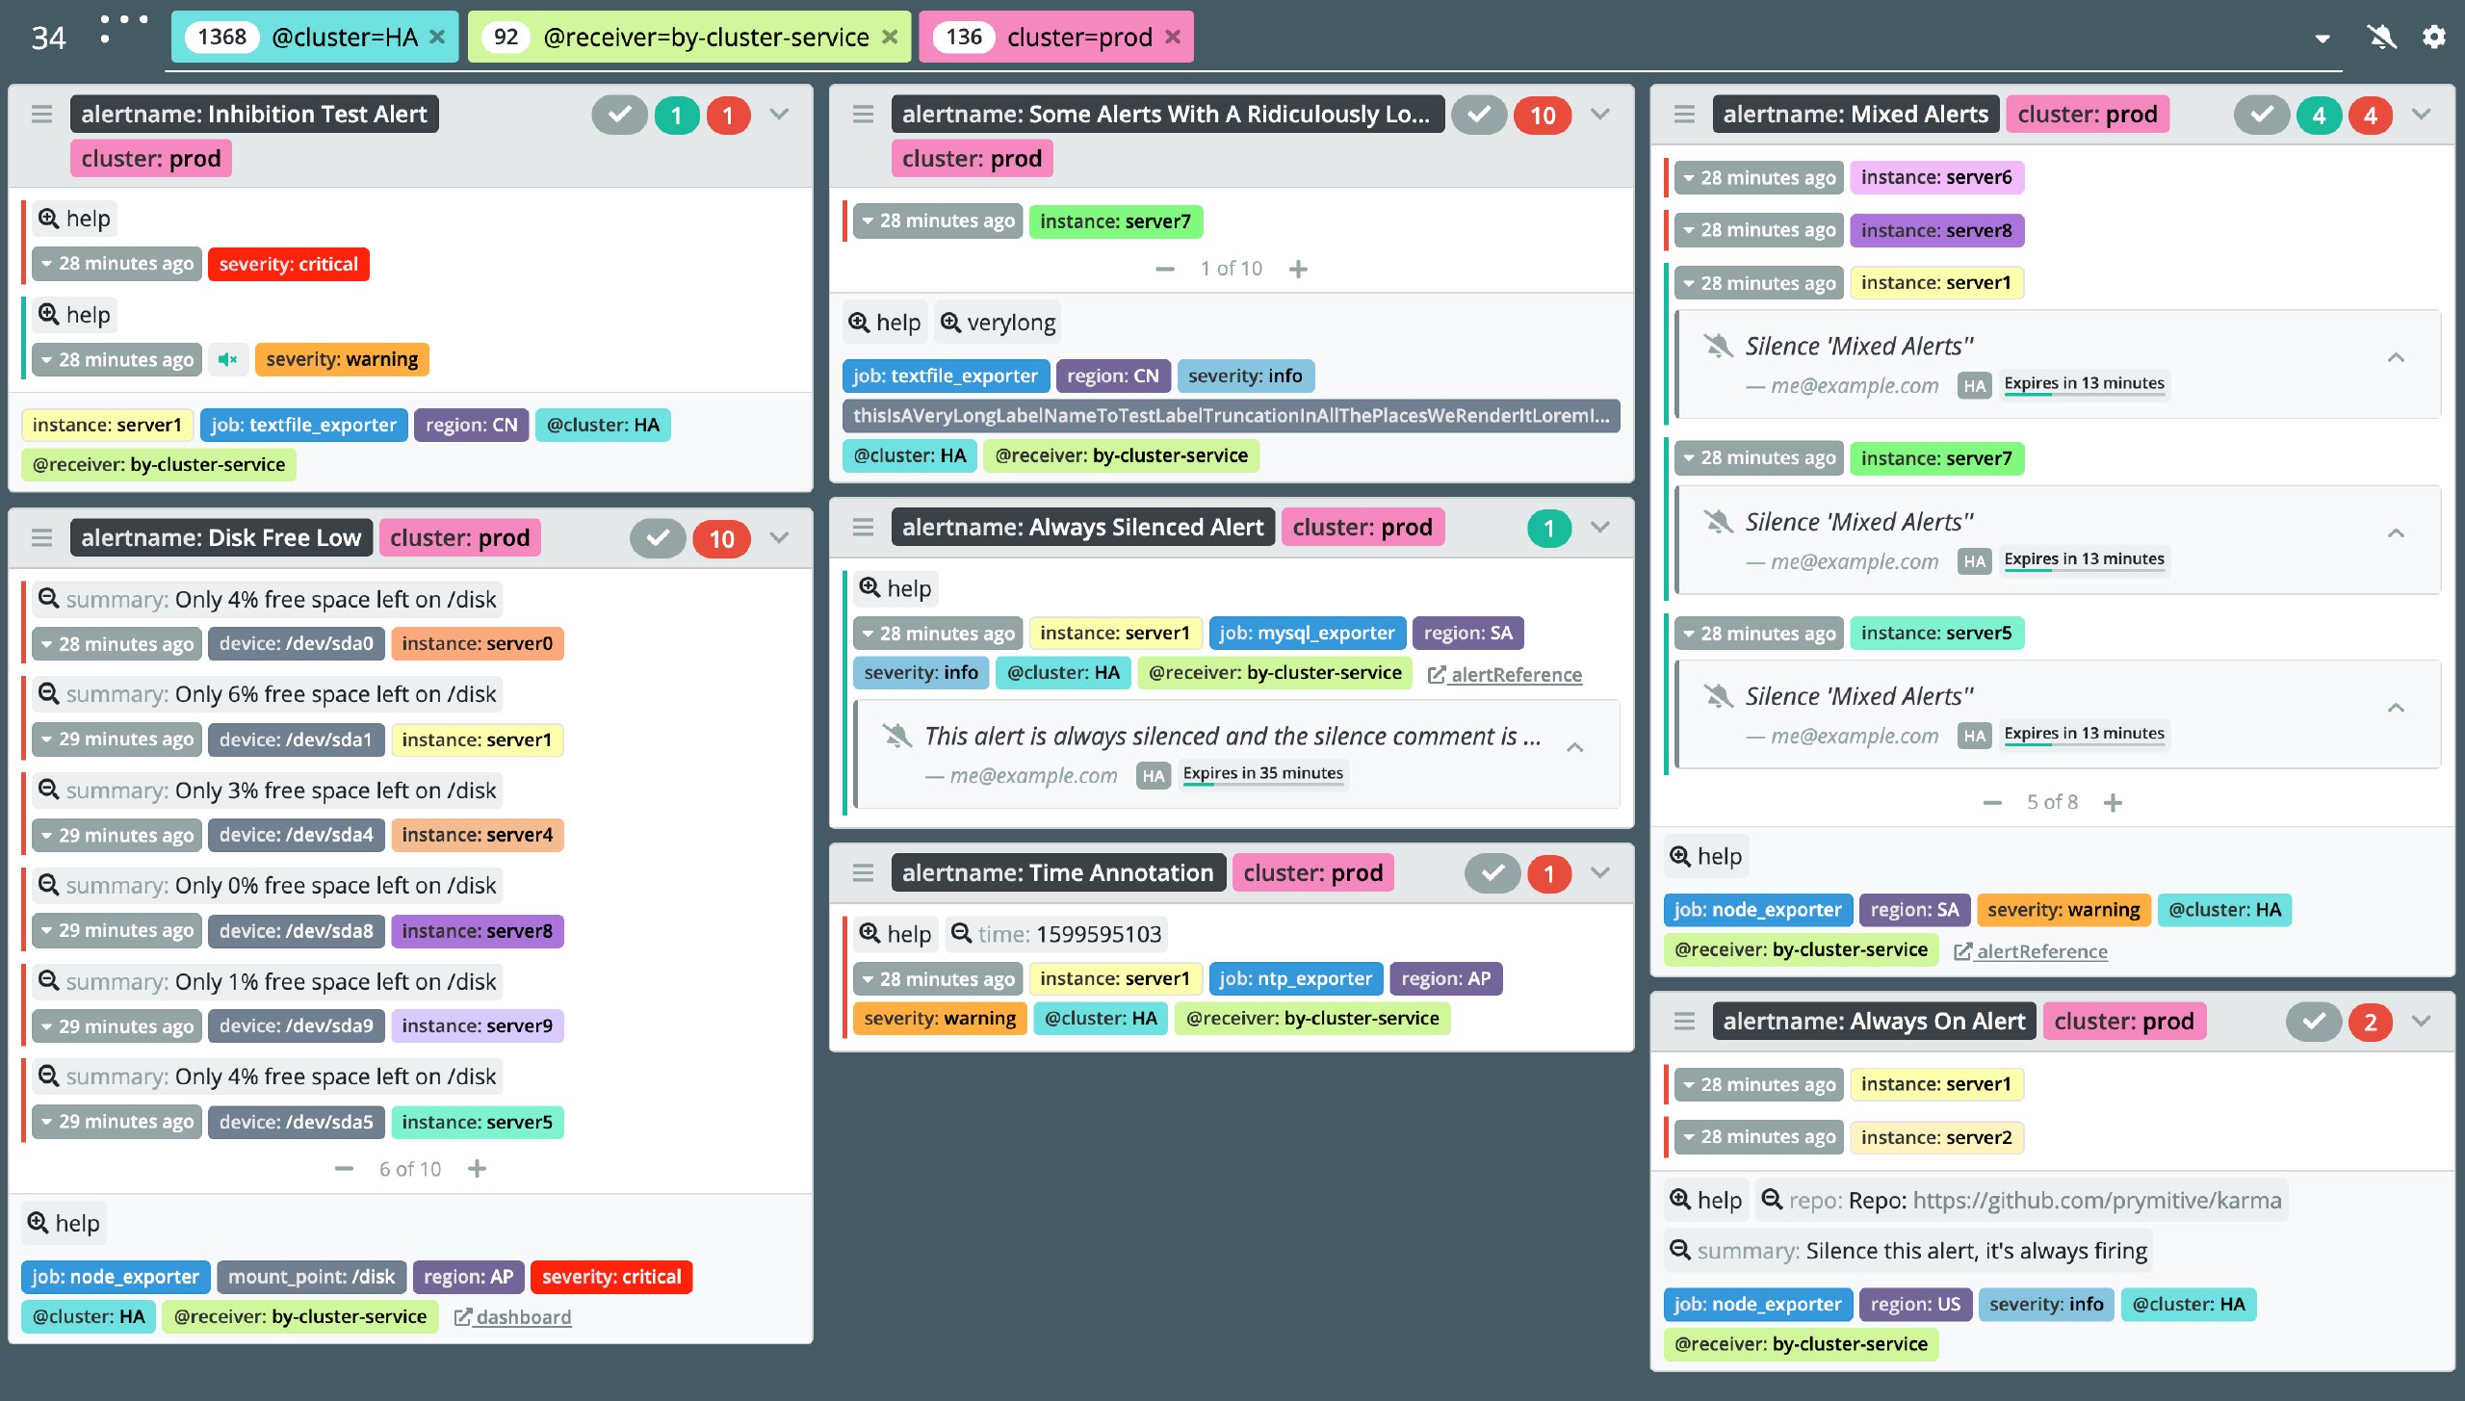The height and width of the screenshot is (1401, 2465).
Task: Open the settings gear in the navbar
Action: pyautogui.click(x=2433, y=38)
